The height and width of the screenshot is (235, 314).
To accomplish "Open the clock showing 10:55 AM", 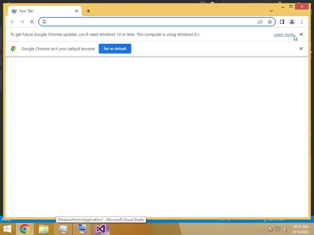I will pyautogui.click(x=301, y=229).
